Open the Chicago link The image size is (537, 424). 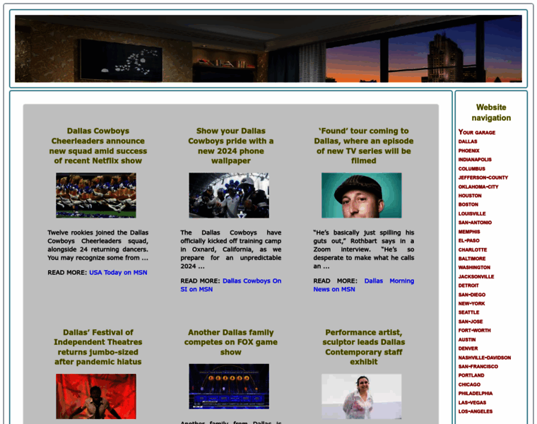(x=469, y=385)
